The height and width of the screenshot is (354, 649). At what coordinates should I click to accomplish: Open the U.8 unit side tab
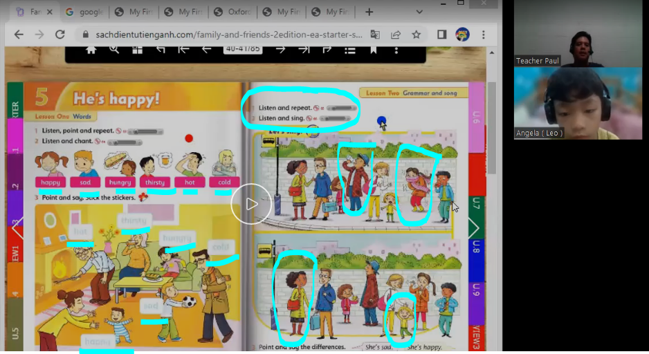(x=477, y=260)
